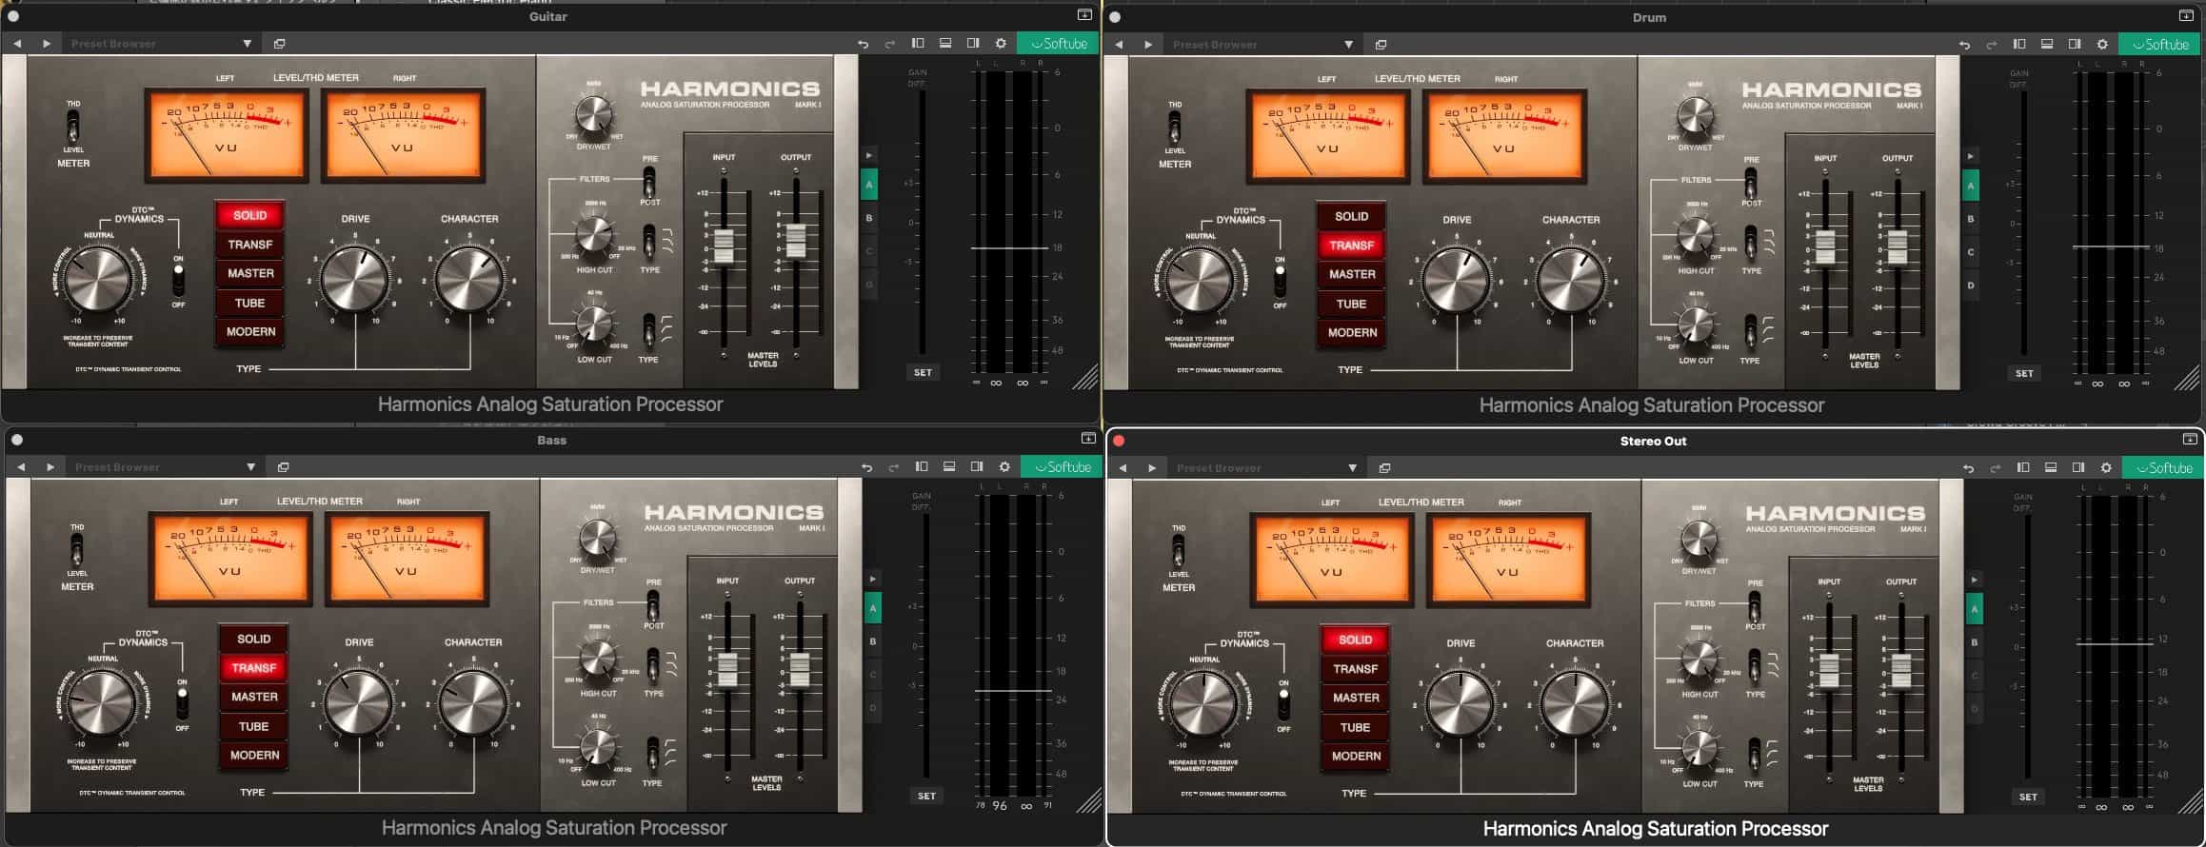Click window options icon in Guitar title bar
Image resolution: width=2206 pixels, height=847 pixels.
1084,15
